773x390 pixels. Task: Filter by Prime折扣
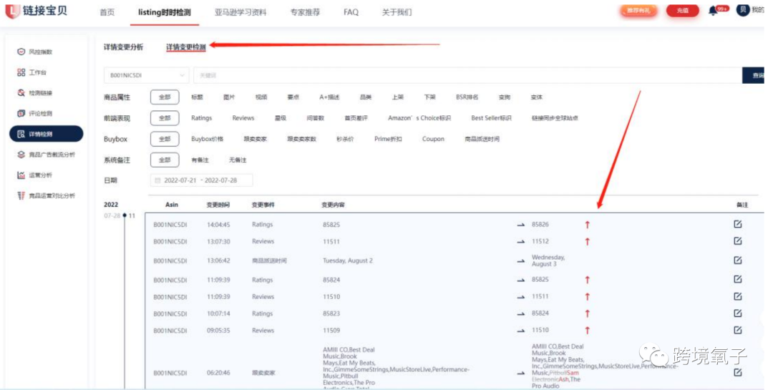[388, 139]
